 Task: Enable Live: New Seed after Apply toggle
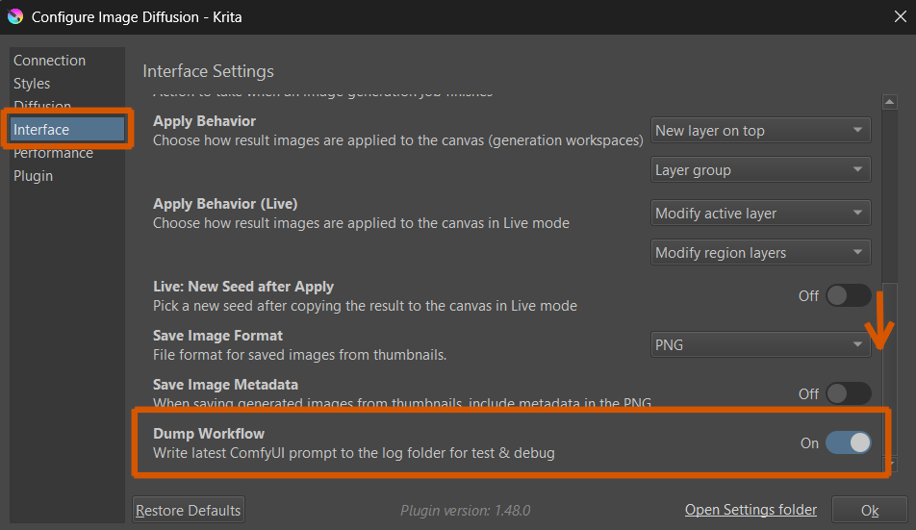pyautogui.click(x=849, y=296)
